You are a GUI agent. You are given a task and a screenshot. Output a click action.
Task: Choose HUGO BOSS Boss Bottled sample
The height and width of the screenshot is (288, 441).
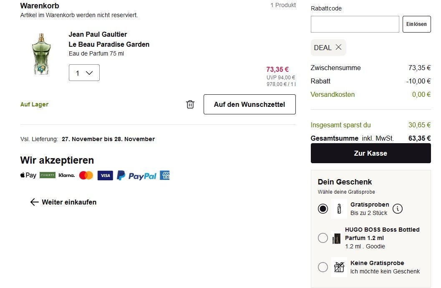tap(323, 238)
